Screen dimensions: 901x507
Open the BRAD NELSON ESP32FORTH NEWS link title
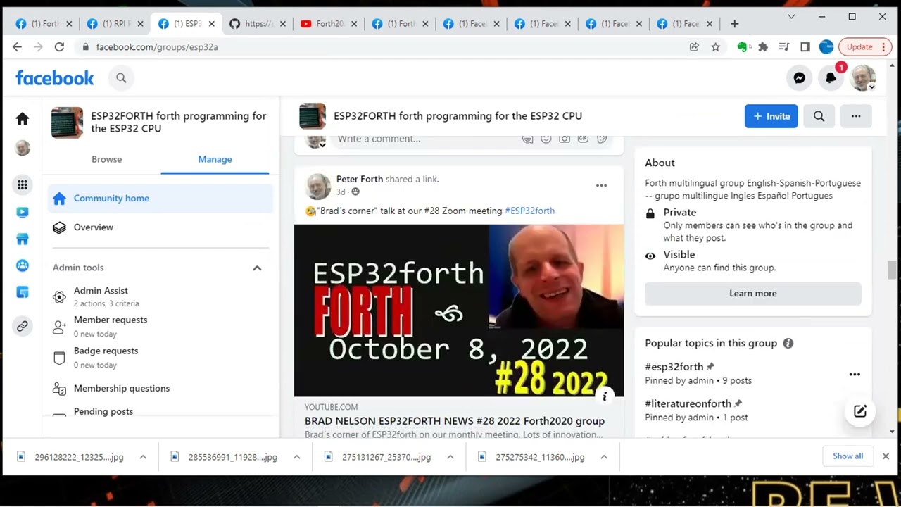455,420
